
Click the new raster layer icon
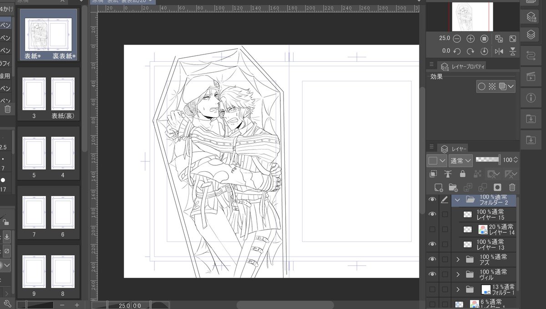pyautogui.click(x=438, y=187)
